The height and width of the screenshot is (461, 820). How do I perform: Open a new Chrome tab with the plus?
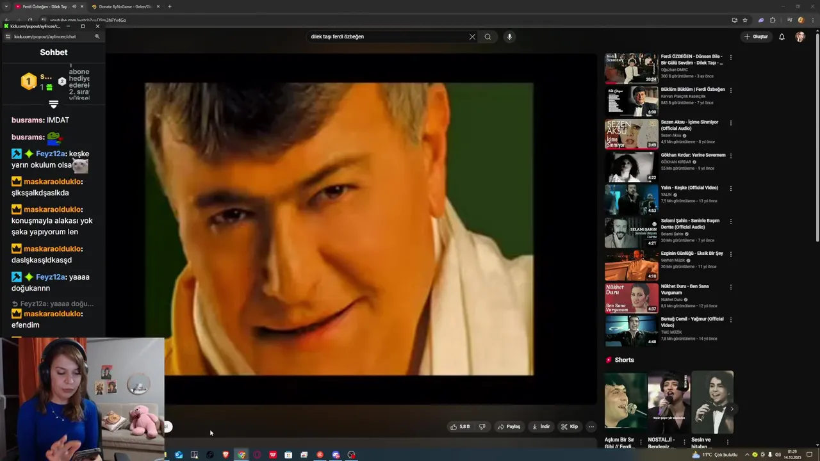point(169,6)
